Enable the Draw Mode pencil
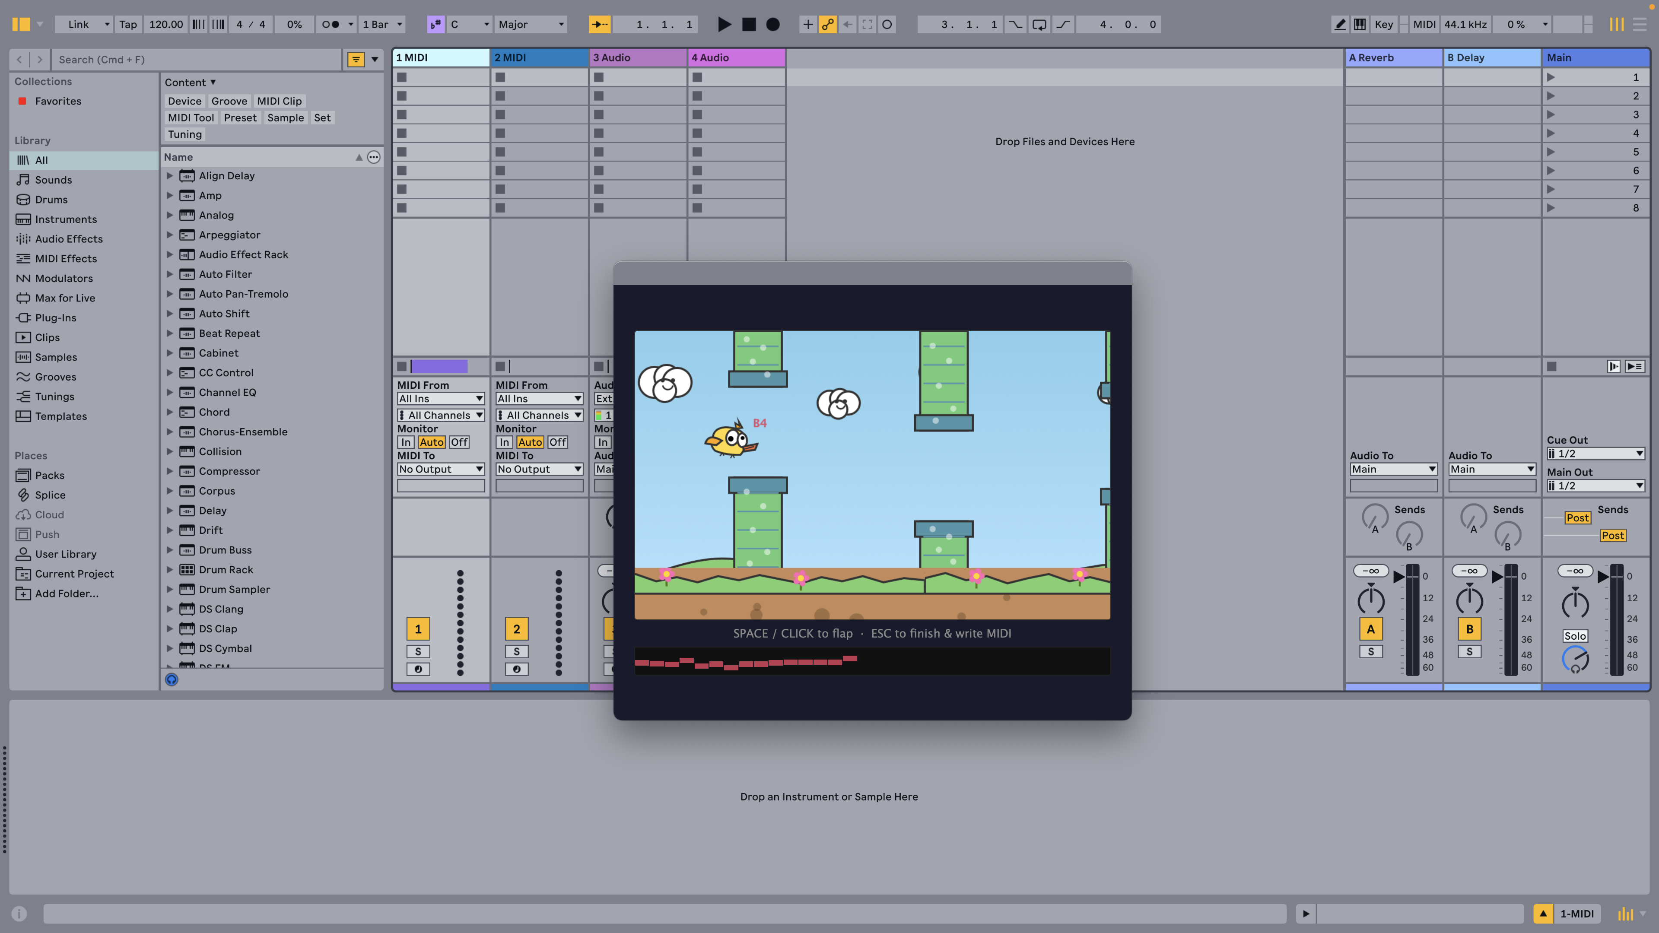Viewport: 1659px width, 933px height. coord(1340,25)
